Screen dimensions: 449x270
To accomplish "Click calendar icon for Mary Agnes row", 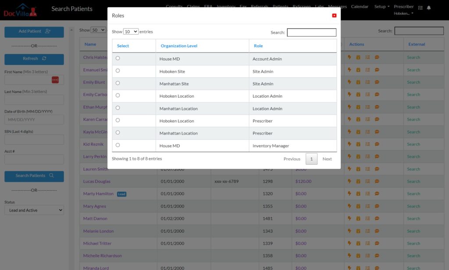I will point(358,206).
